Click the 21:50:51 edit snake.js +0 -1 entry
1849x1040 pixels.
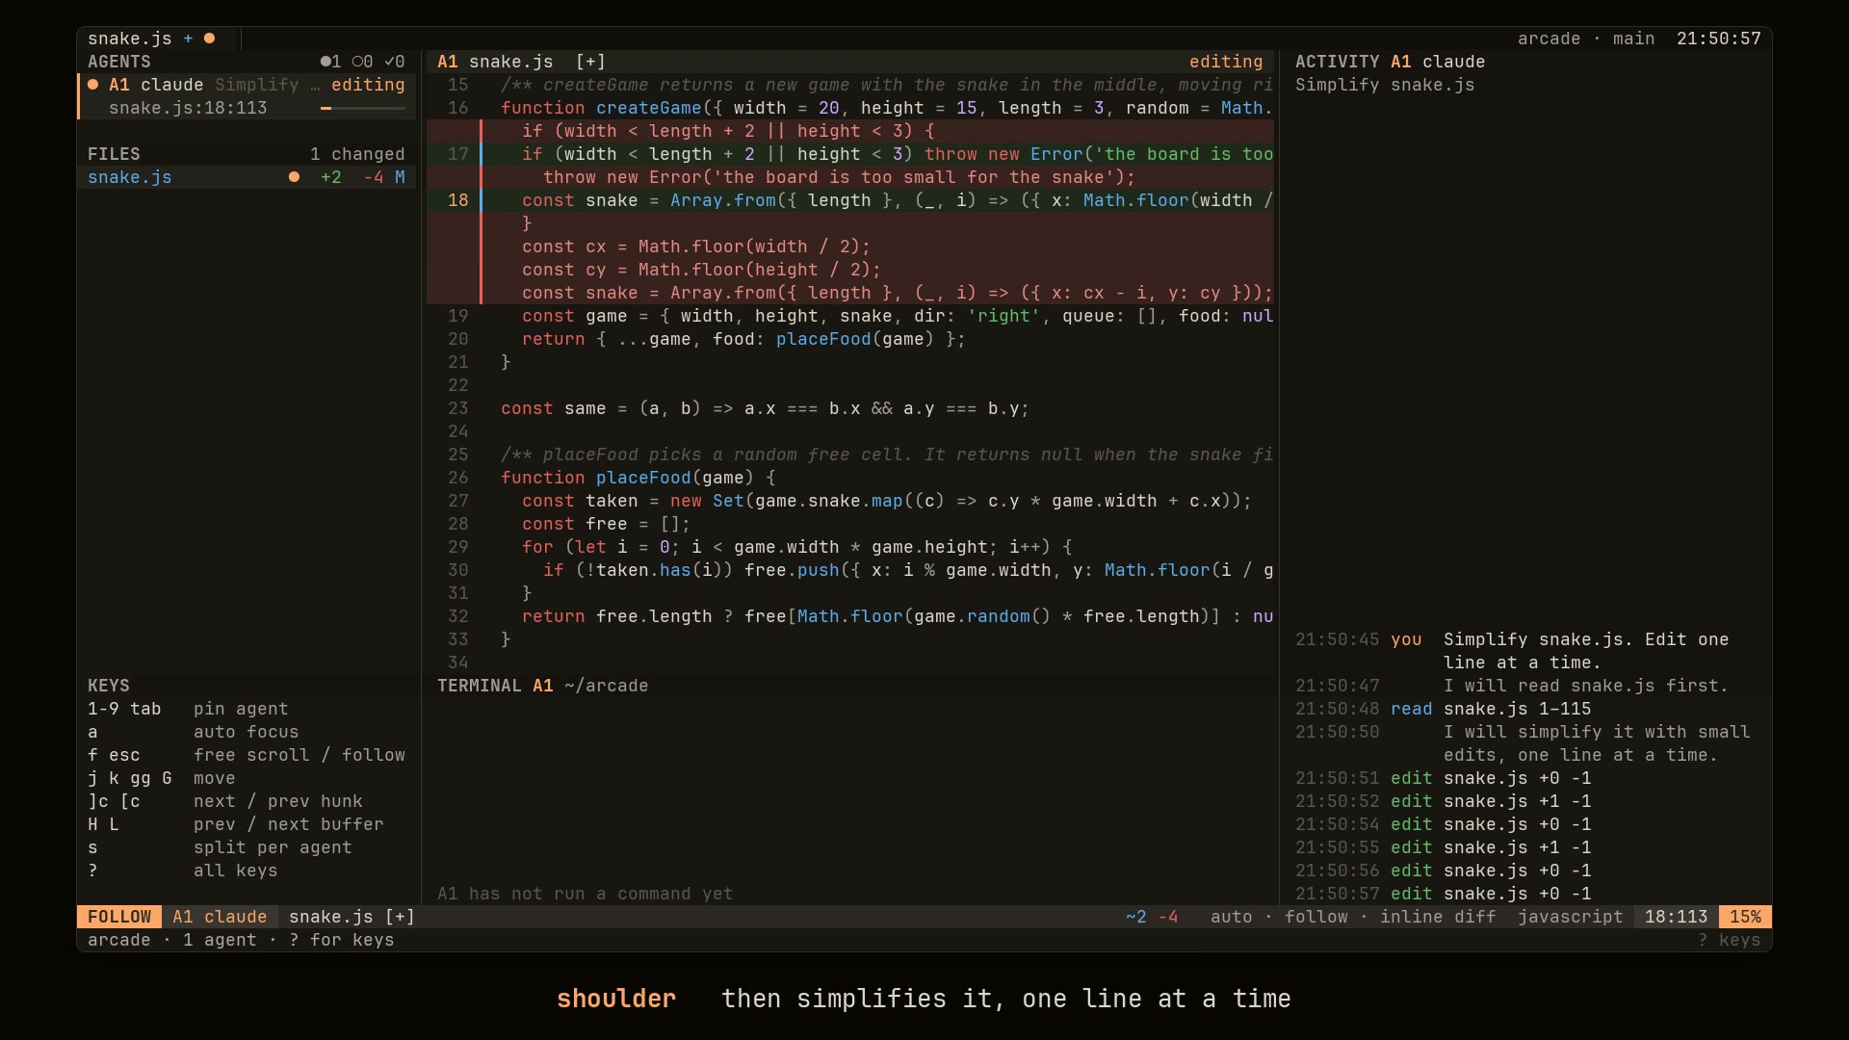[x=1443, y=778]
